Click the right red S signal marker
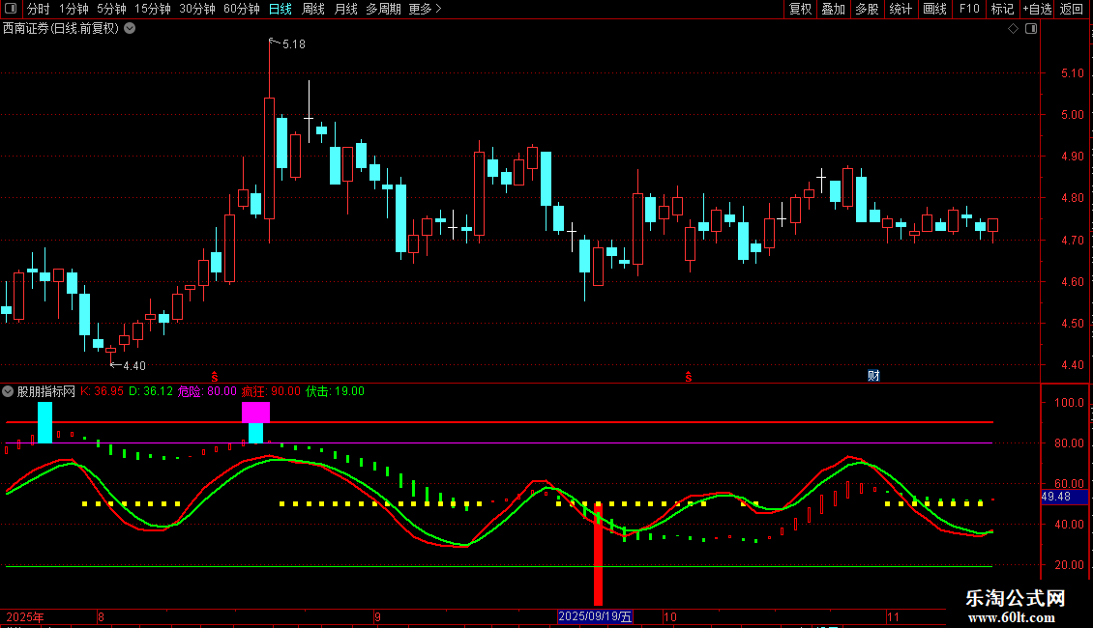This screenshot has height=628, width=1093. pos(689,377)
